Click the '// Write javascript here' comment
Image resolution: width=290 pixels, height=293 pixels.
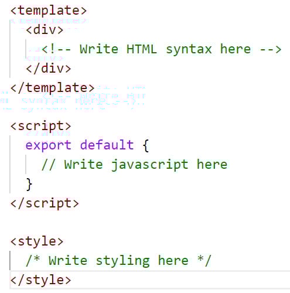134,165
